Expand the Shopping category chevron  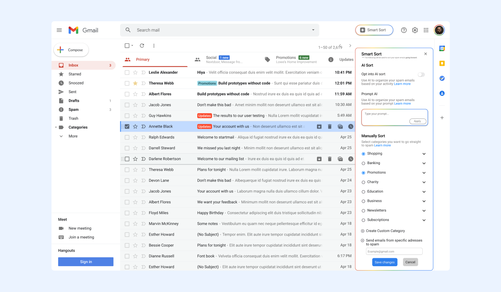tap(424, 154)
